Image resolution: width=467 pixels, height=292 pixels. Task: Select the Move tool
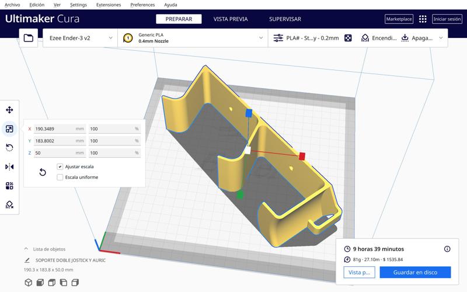click(x=9, y=110)
